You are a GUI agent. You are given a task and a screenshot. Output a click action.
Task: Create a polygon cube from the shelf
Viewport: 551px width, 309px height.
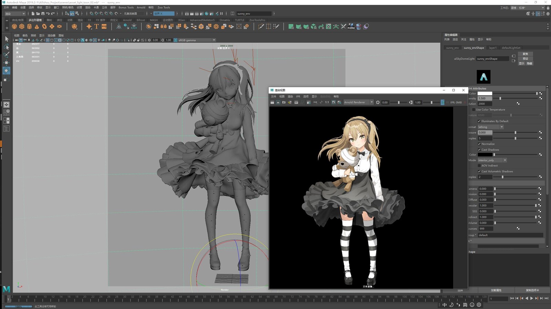click(x=22, y=27)
